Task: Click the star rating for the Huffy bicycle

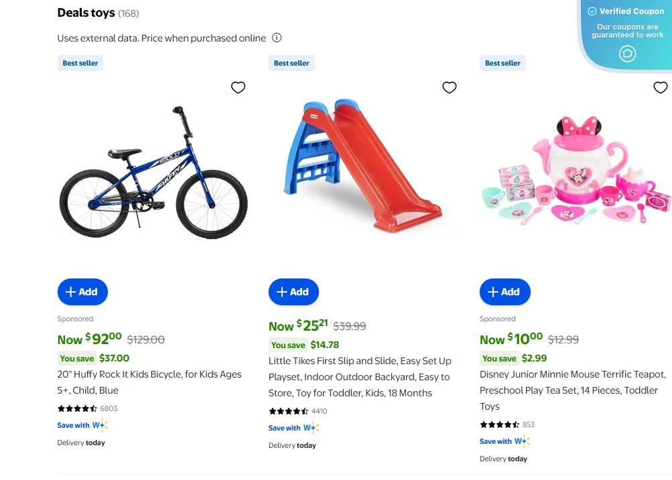Action: tap(76, 408)
